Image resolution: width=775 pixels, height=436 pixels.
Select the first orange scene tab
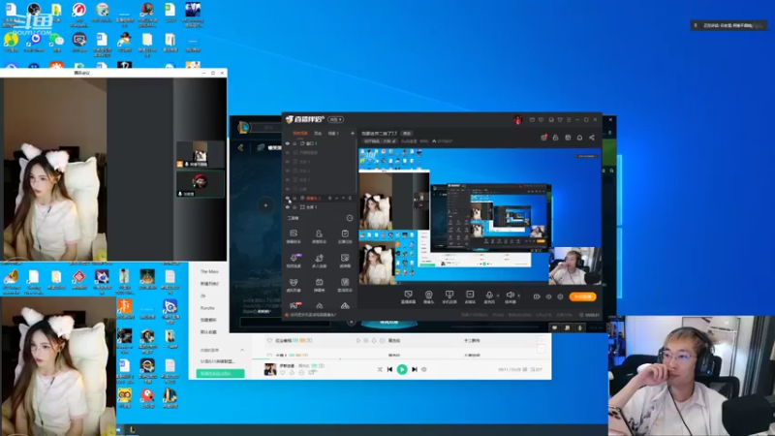[299, 133]
